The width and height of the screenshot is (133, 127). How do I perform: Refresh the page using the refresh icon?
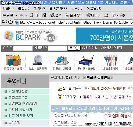[x=38, y=15]
